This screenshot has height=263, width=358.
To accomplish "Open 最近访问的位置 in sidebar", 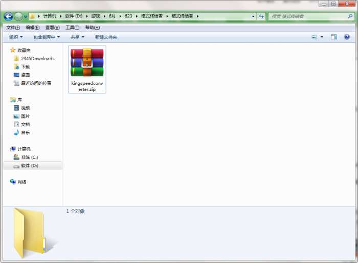I will pyautogui.click(x=36, y=83).
